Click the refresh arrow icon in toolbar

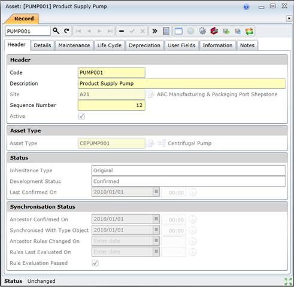(x=66, y=31)
